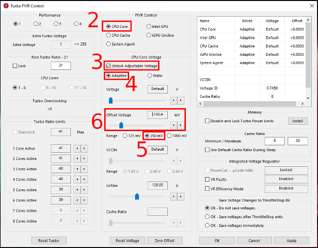This screenshot has height=248, width=318.
Task: Click the VR Faults Enabled button
Action: (x=286, y=179)
